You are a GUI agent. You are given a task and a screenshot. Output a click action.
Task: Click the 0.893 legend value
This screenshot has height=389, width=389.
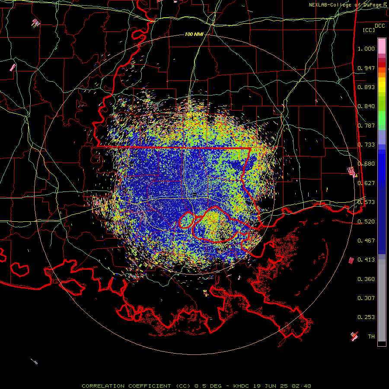coord(366,87)
